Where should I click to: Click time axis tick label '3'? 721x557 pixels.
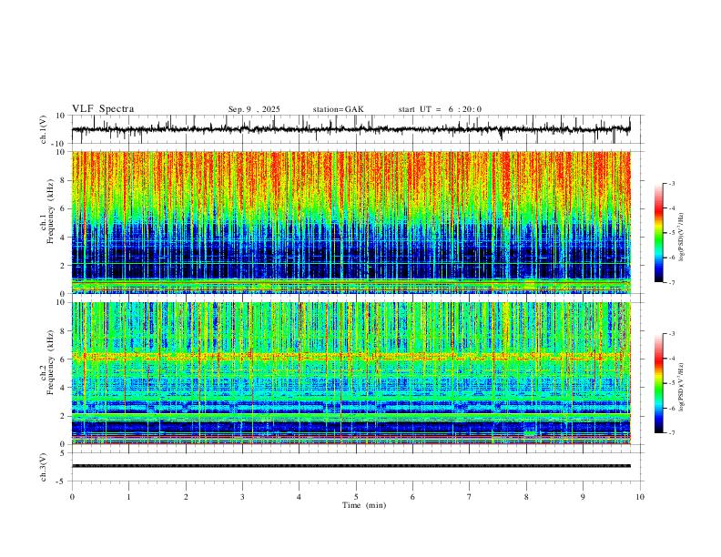(242, 497)
